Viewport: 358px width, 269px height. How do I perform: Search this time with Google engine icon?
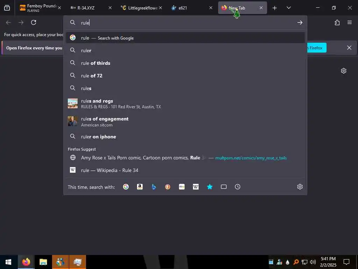pos(126,187)
